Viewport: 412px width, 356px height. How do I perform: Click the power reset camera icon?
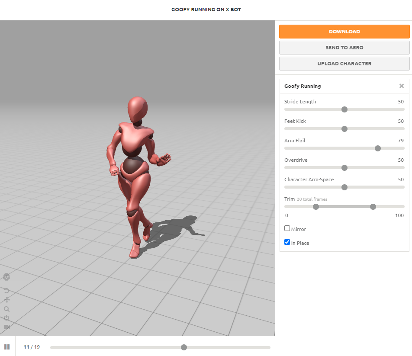pyautogui.click(x=6, y=318)
